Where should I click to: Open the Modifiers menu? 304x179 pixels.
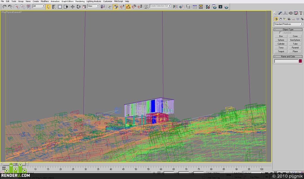pos(45,1)
